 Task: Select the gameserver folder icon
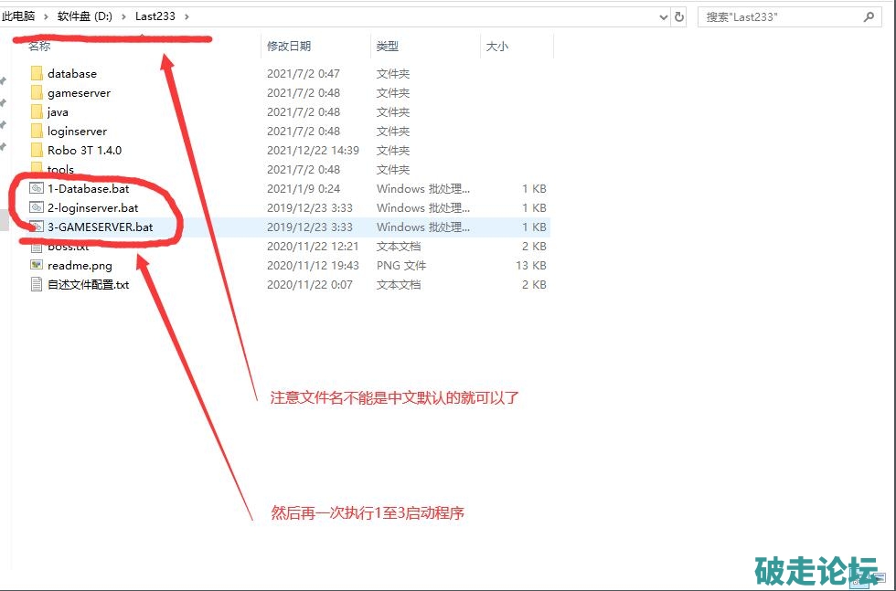coord(37,92)
